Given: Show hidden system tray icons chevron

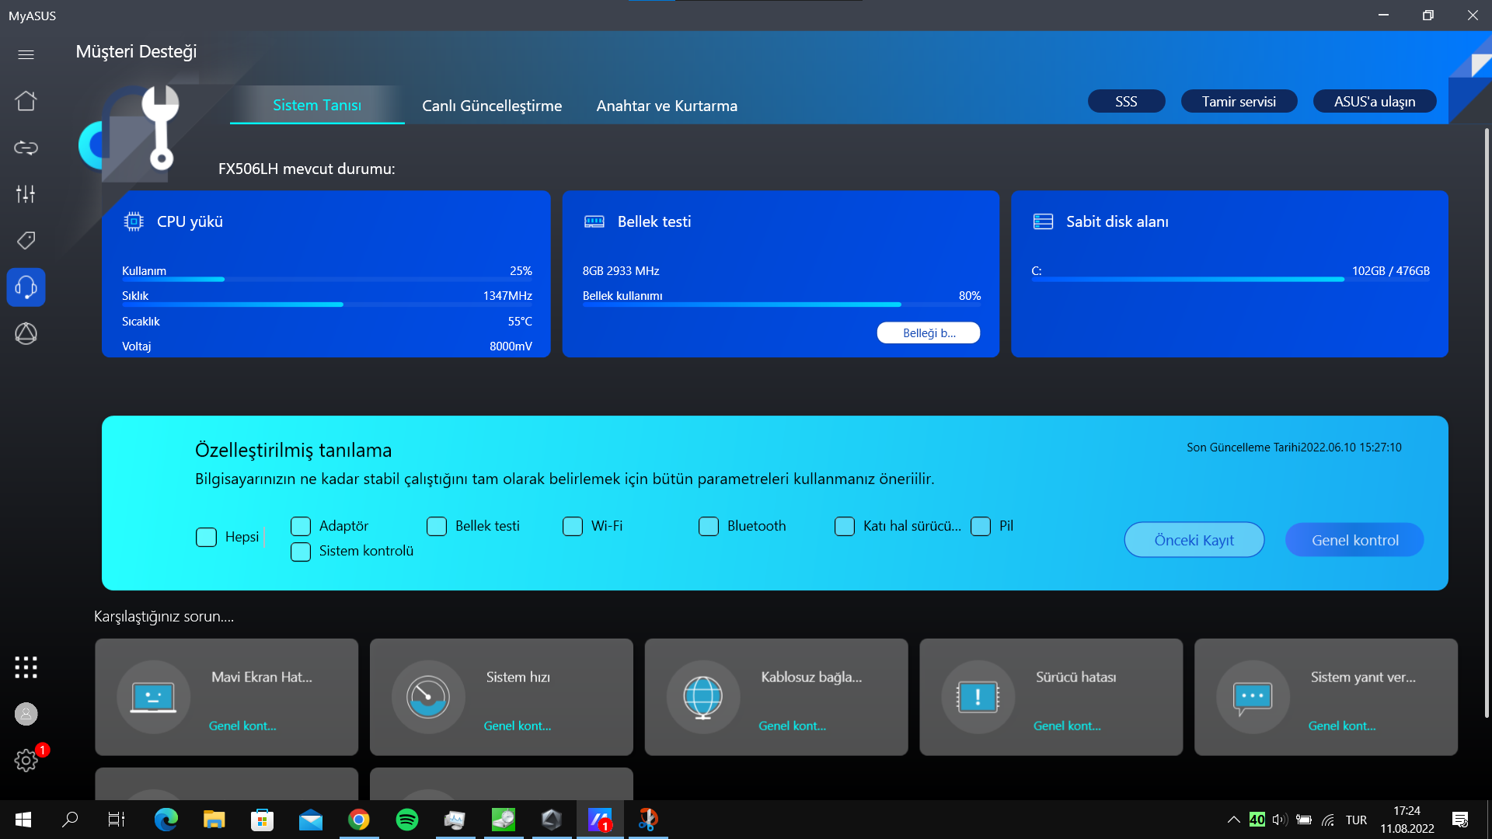Looking at the screenshot, I should [1233, 820].
